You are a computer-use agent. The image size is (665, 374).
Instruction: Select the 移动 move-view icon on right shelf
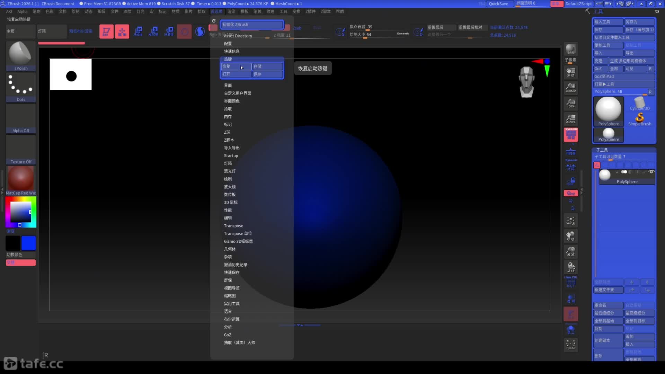[x=570, y=236]
